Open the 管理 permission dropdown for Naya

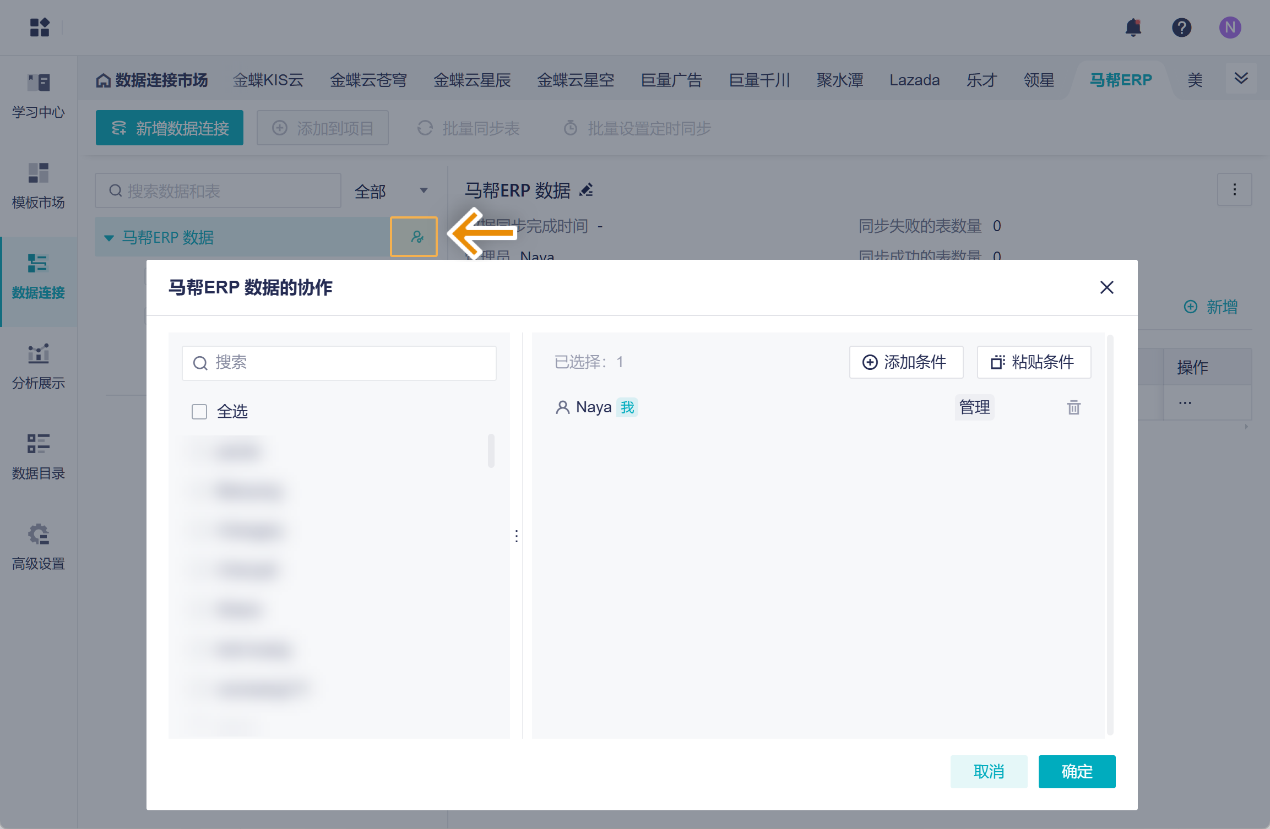[x=974, y=407]
